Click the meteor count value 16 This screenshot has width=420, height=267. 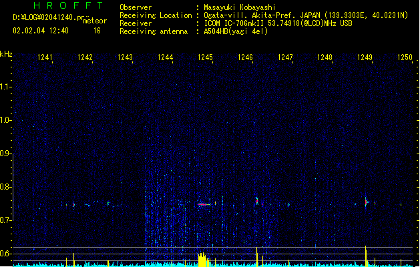pyautogui.click(x=97, y=31)
